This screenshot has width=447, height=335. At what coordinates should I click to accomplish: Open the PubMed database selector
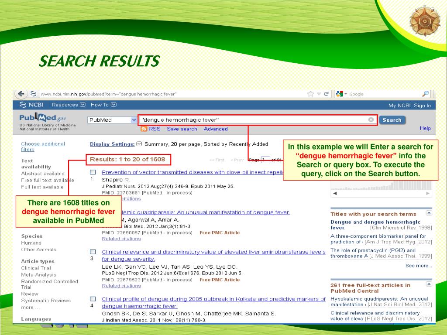tap(112, 120)
